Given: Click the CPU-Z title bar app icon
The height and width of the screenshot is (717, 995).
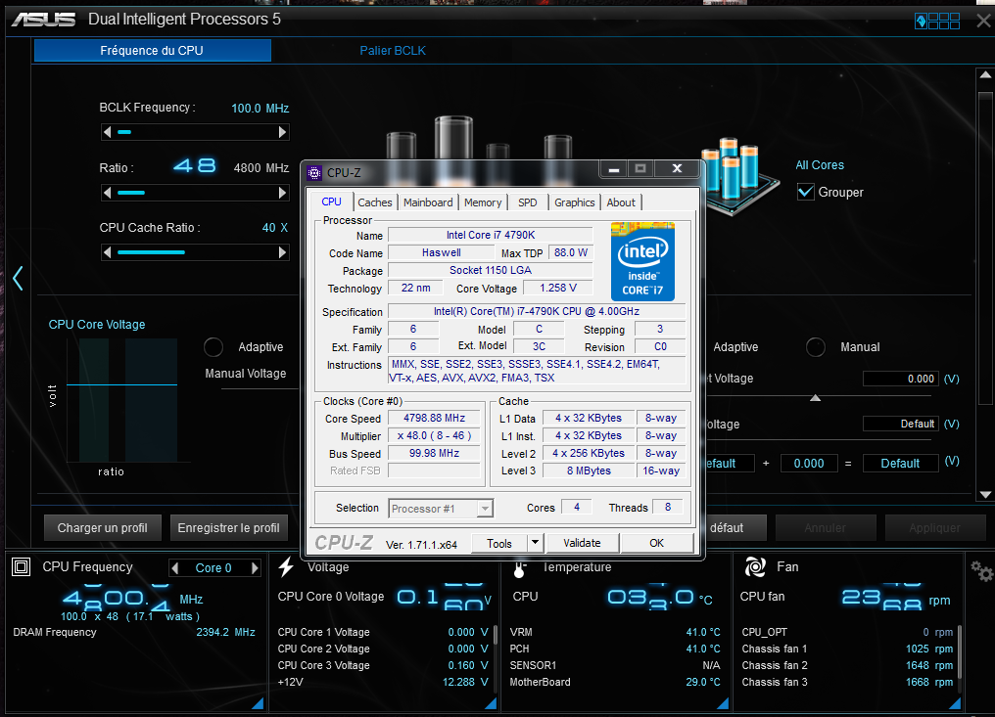Looking at the screenshot, I should click(314, 172).
